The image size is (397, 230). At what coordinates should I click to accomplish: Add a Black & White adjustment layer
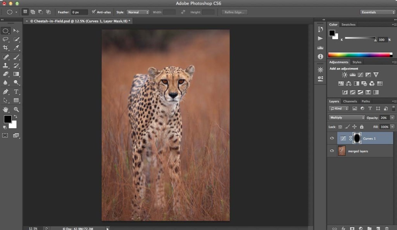coord(356,84)
